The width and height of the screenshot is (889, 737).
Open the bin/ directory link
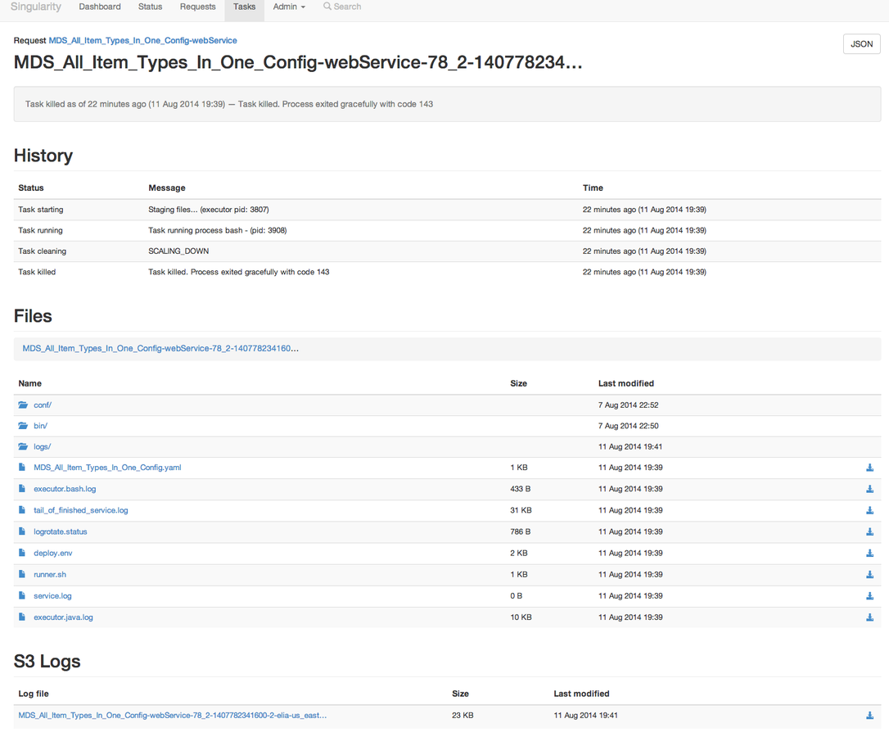click(x=40, y=426)
